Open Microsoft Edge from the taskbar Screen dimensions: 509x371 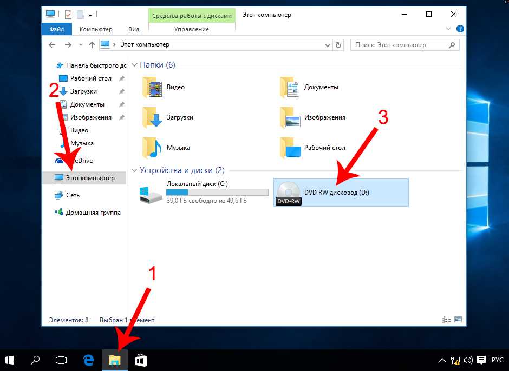coord(89,360)
